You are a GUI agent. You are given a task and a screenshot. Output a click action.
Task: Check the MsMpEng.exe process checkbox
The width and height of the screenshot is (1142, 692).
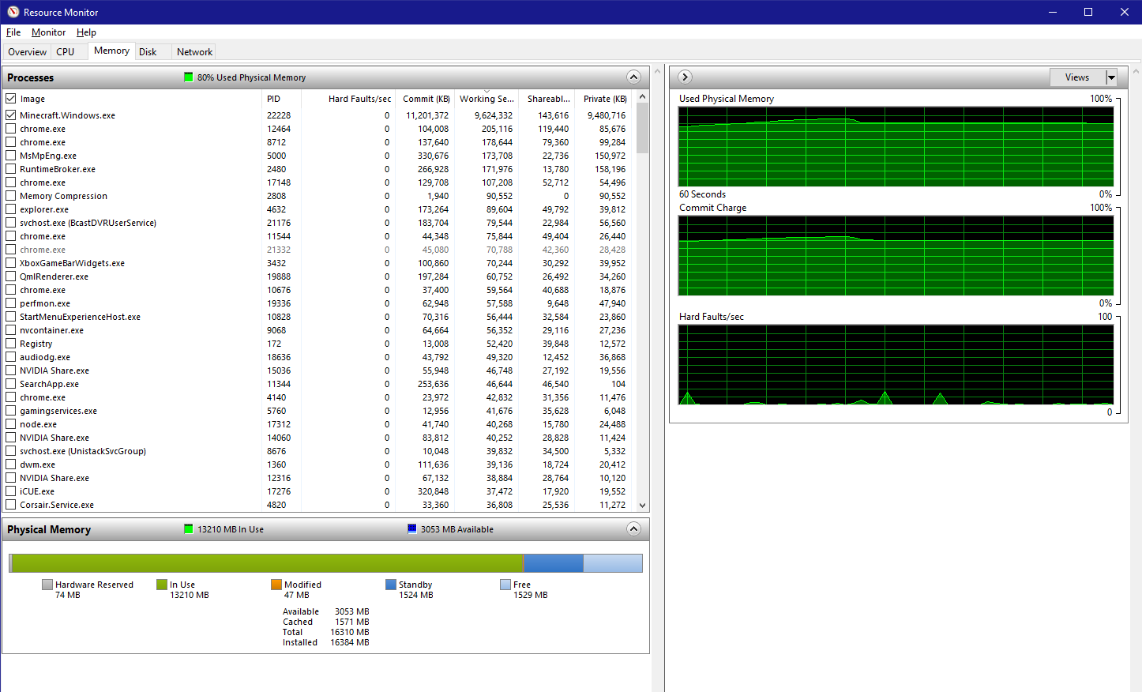pyautogui.click(x=11, y=156)
